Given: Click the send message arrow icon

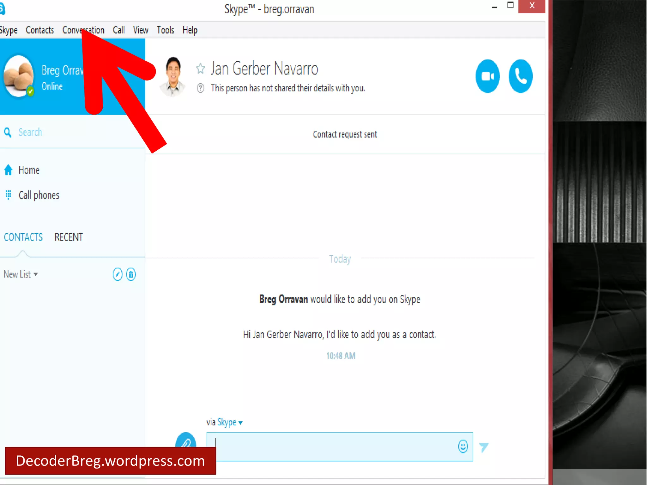Looking at the screenshot, I should [x=484, y=447].
